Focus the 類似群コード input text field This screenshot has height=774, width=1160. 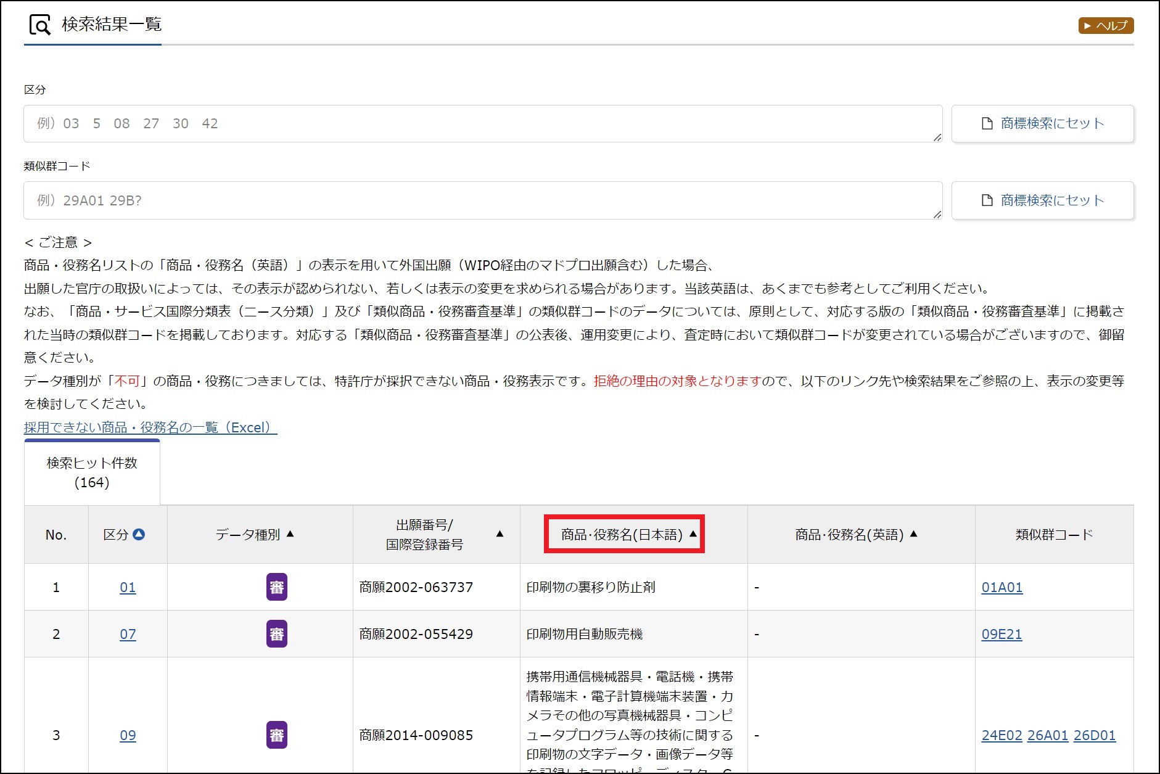coord(481,200)
